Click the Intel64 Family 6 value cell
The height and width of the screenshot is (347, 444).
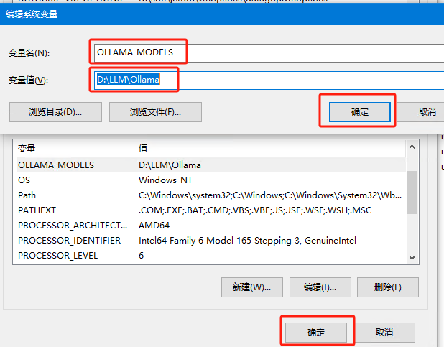pyautogui.click(x=247, y=241)
